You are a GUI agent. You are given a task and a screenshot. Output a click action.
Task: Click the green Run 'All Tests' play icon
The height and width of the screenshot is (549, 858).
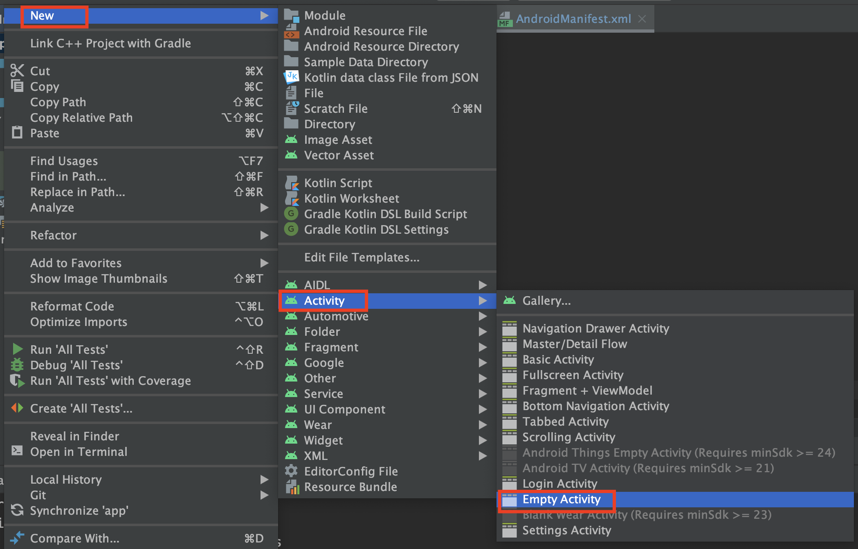click(17, 349)
